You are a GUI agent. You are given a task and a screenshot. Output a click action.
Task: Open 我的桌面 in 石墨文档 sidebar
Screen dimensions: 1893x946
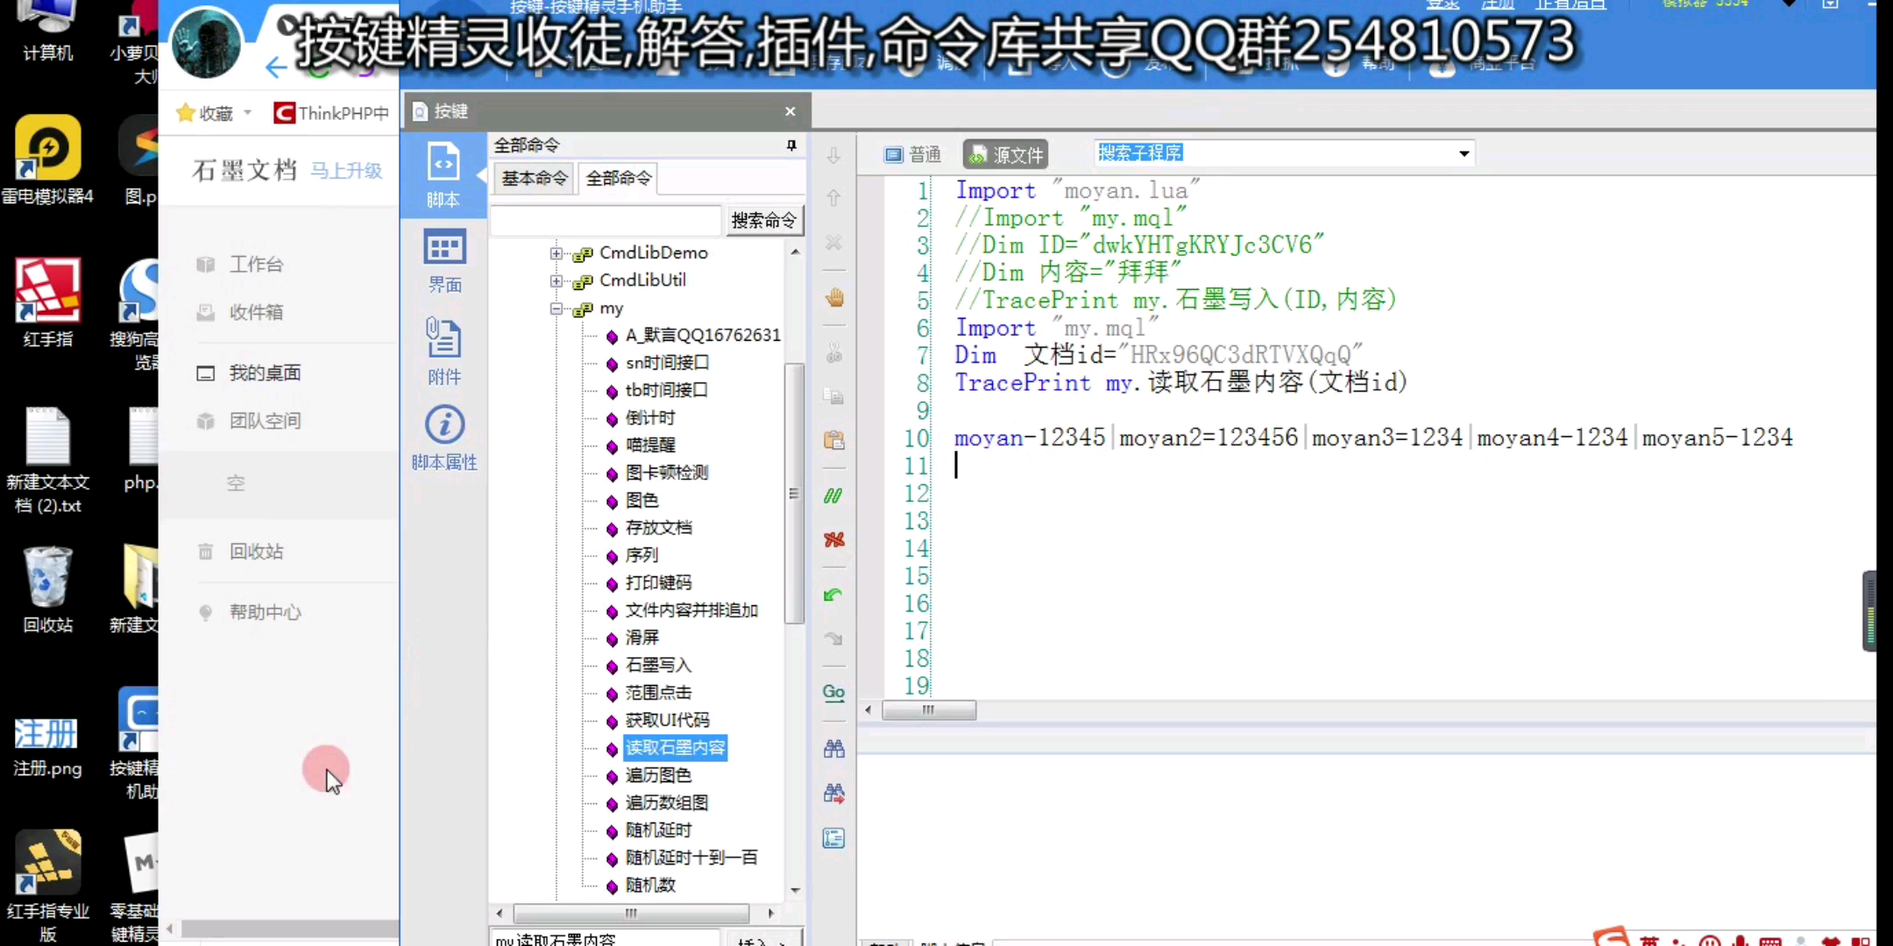tap(265, 373)
